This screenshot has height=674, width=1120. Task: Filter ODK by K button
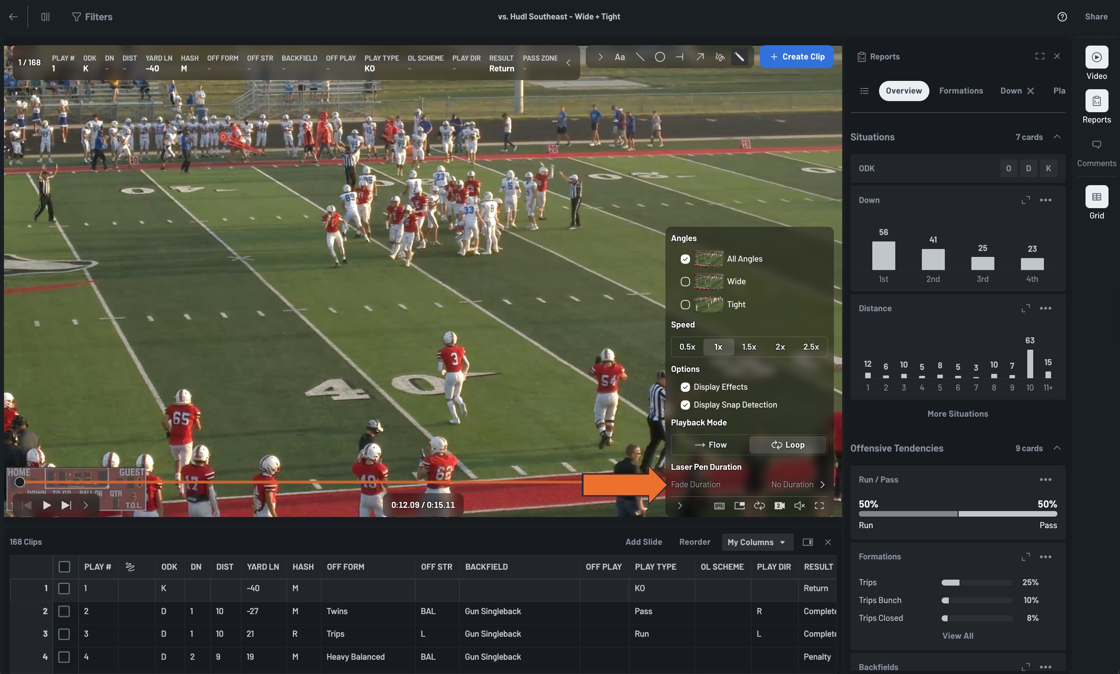[1048, 168]
